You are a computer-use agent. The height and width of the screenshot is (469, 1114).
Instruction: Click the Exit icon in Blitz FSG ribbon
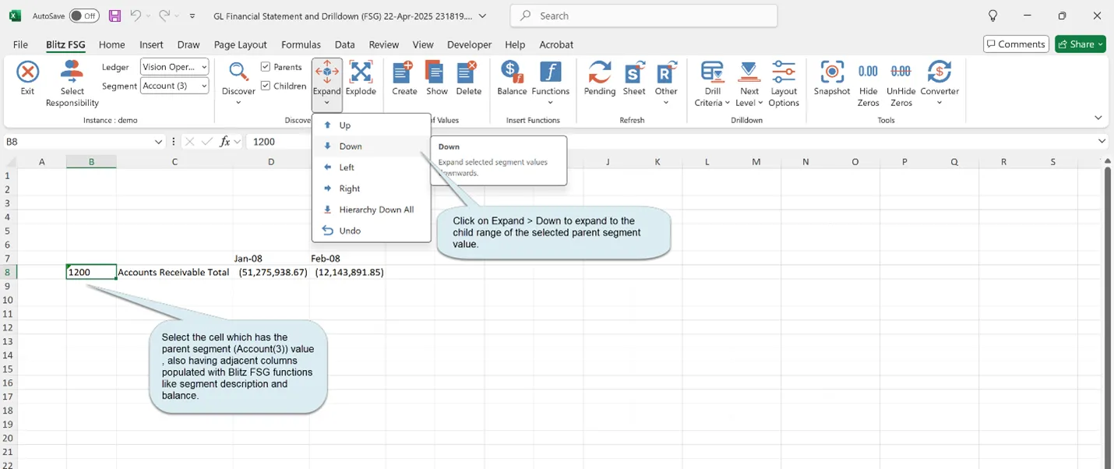(x=28, y=78)
